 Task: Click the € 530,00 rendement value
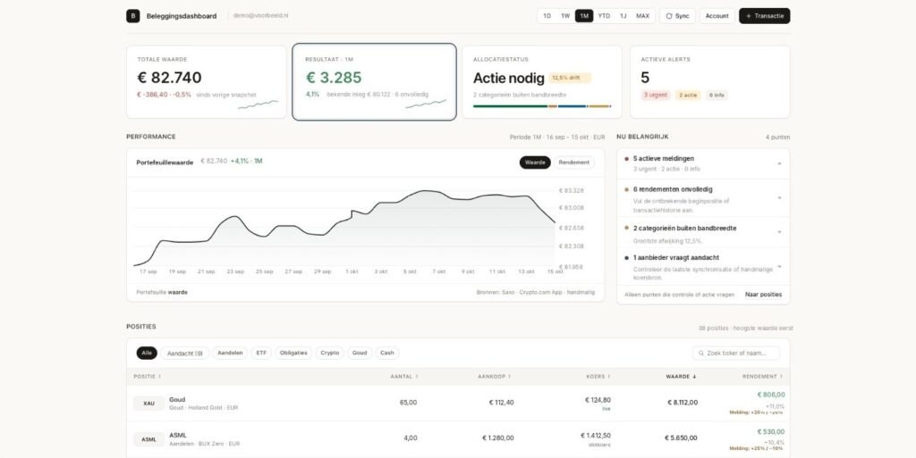[x=771, y=432]
